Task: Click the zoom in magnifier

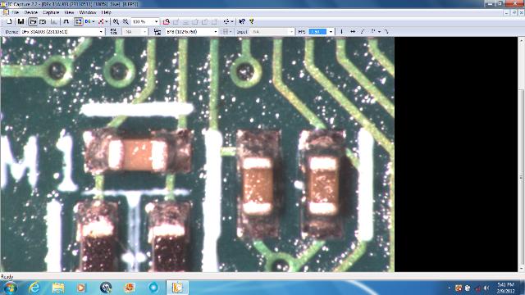Action: click(116, 22)
